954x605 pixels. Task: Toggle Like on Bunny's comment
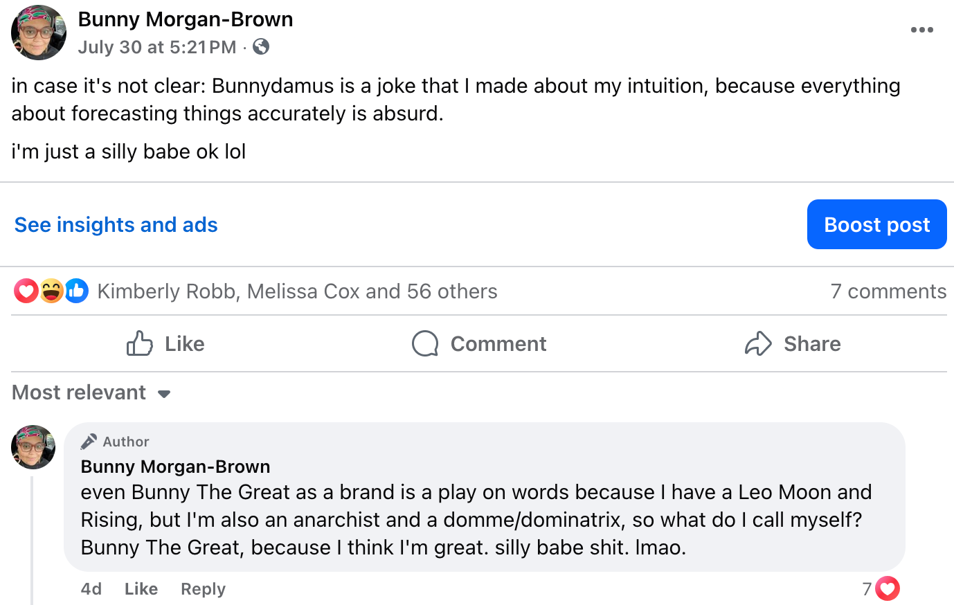pos(141,589)
